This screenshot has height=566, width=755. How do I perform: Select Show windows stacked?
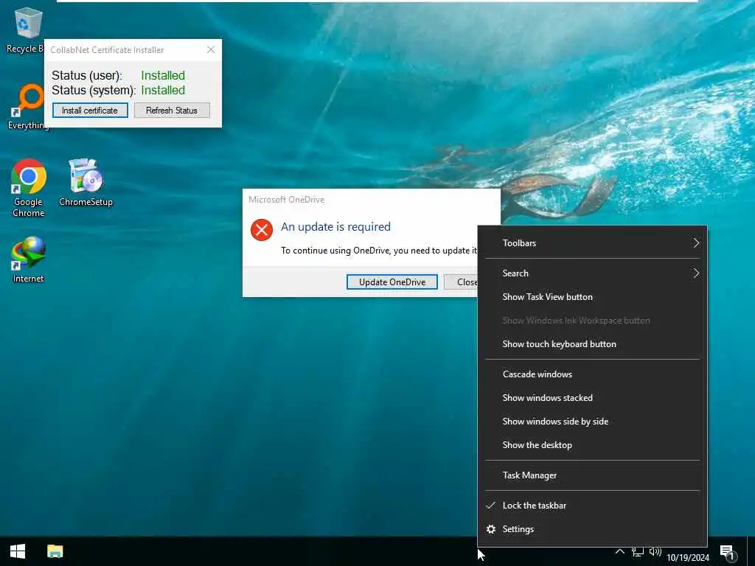pyautogui.click(x=592, y=397)
